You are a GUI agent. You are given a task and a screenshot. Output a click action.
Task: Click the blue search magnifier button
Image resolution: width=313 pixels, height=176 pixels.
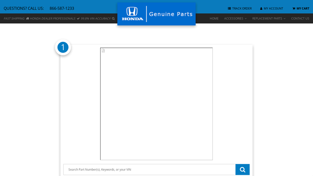click(x=242, y=169)
